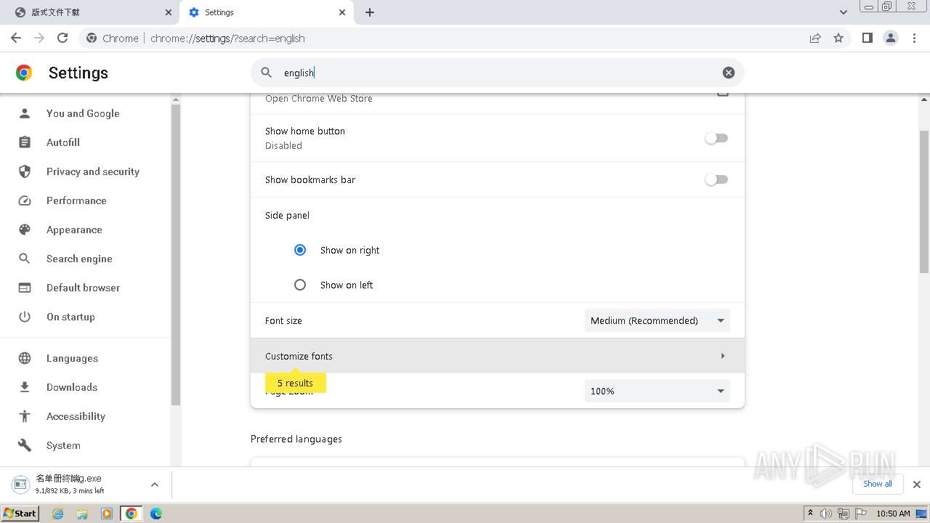Open the Font size dropdown
930x523 pixels.
[x=657, y=320]
